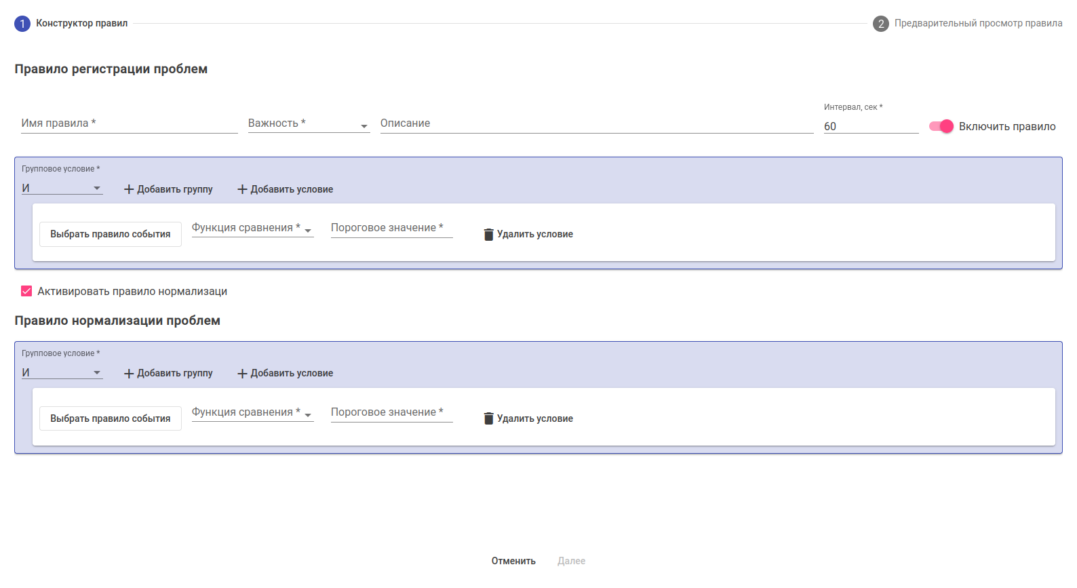Click the 'Отменить' button
Screen dimensions: 1077x588
click(x=513, y=561)
